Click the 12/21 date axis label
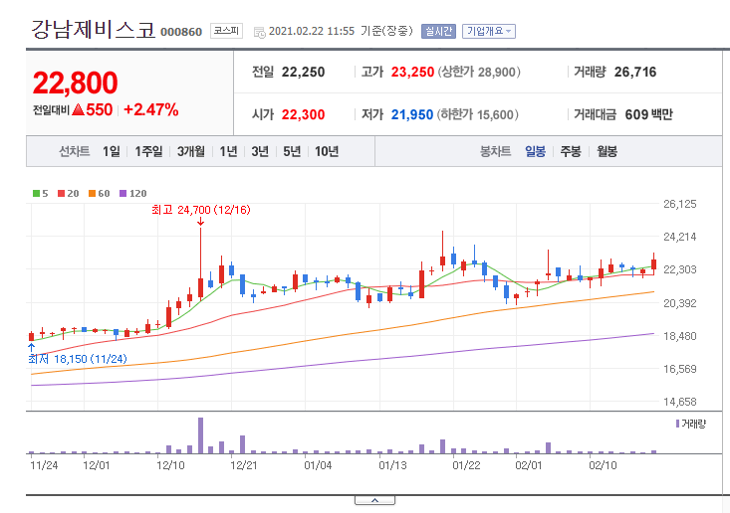Viewport: 730px width, 513px height. point(243,465)
